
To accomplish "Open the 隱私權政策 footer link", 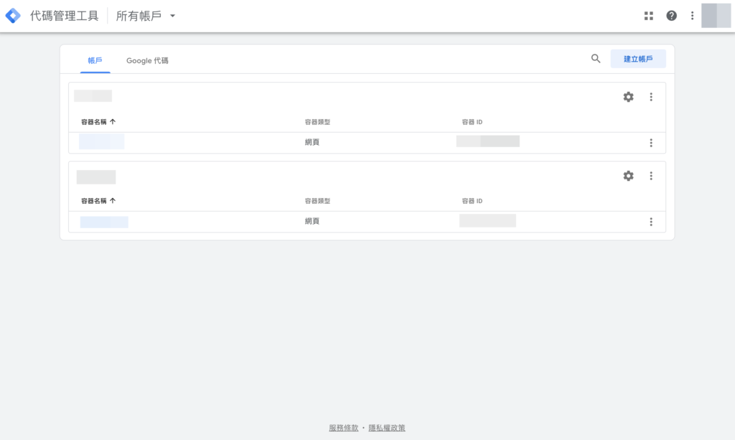I will (x=387, y=428).
